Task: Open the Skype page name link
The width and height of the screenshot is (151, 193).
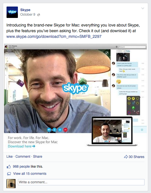Action: [x=25, y=10]
